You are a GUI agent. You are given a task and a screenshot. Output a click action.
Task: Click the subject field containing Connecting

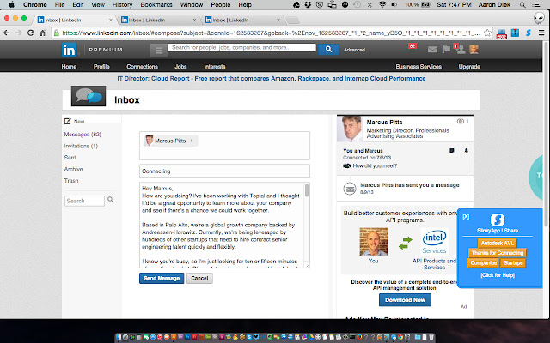[x=224, y=171]
